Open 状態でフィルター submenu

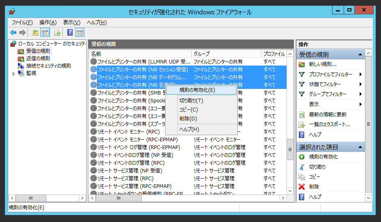(x=331, y=84)
